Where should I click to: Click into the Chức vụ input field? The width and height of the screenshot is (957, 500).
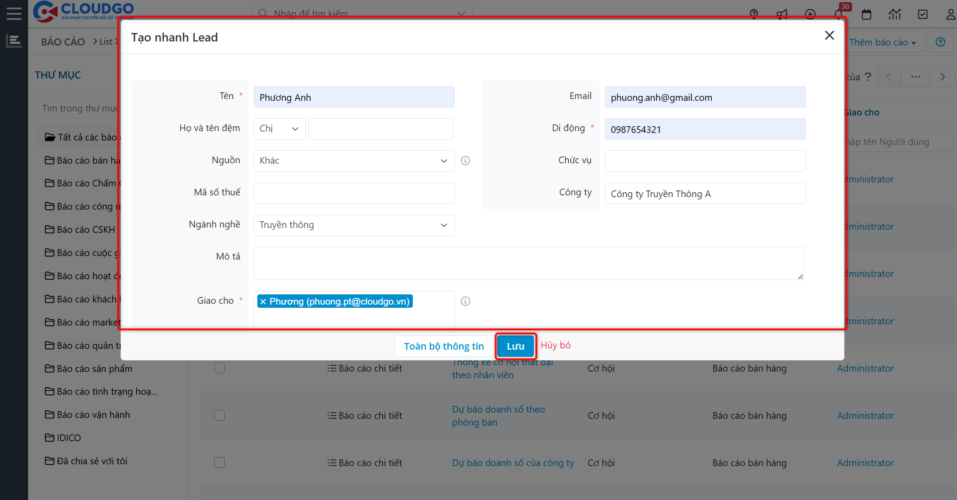click(705, 161)
